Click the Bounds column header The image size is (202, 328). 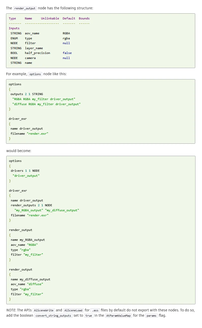(84, 18)
